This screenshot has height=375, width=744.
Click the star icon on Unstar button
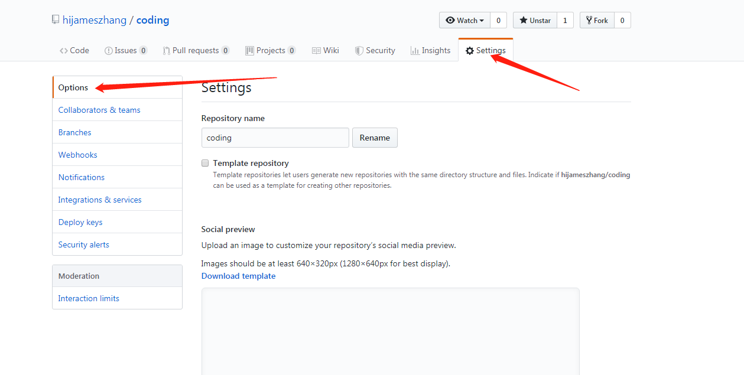524,20
